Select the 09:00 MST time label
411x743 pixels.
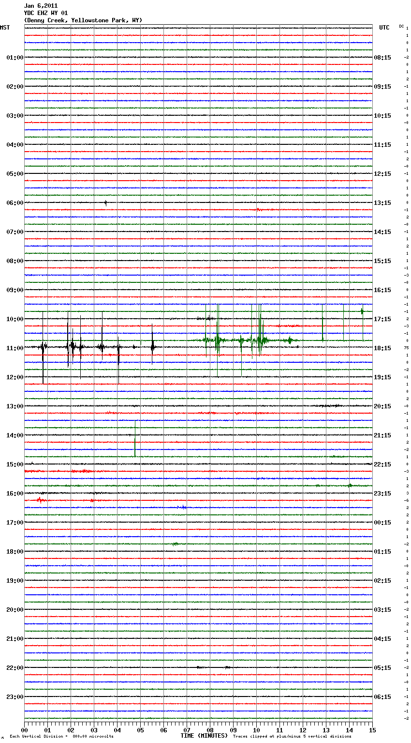(15, 290)
